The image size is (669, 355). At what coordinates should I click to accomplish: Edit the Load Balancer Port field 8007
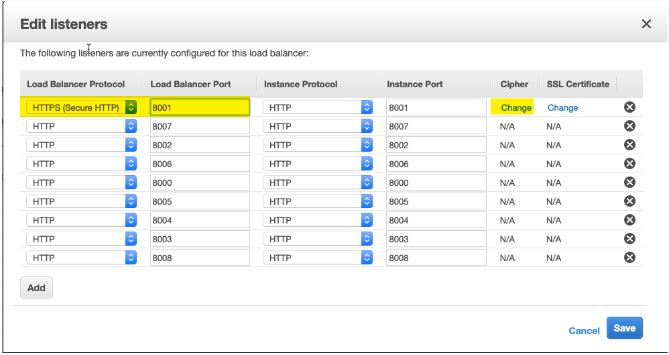[x=200, y=126]
